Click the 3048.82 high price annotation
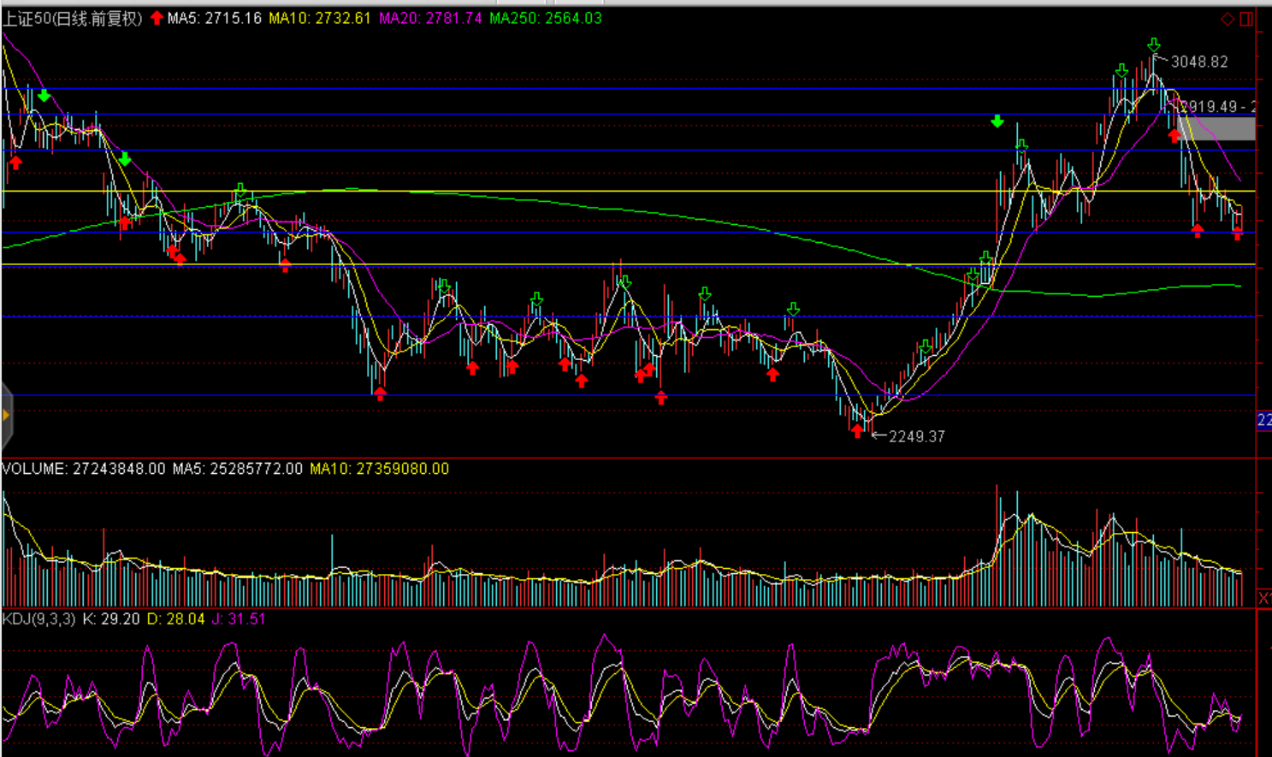Viewport: 1272px width, 757px height. tap(1198, 62)
